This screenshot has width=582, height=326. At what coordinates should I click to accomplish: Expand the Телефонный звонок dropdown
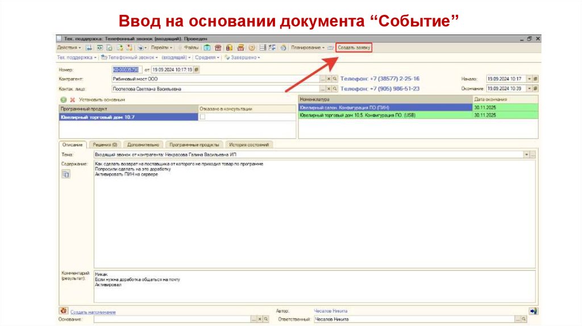point(130,57)
